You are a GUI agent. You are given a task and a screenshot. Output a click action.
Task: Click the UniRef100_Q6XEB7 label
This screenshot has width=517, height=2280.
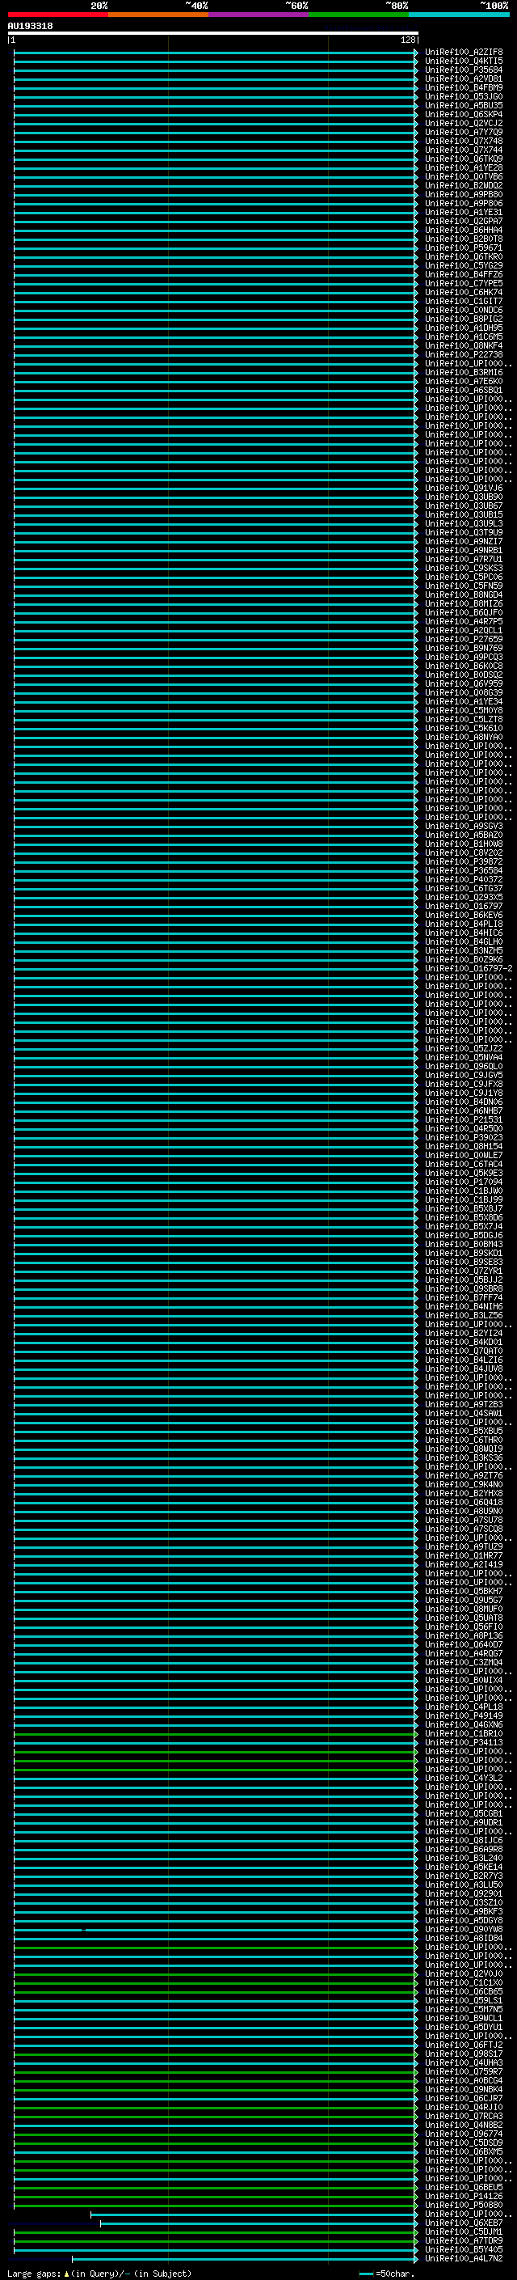pyautogui.click(x=464, y=2223)
